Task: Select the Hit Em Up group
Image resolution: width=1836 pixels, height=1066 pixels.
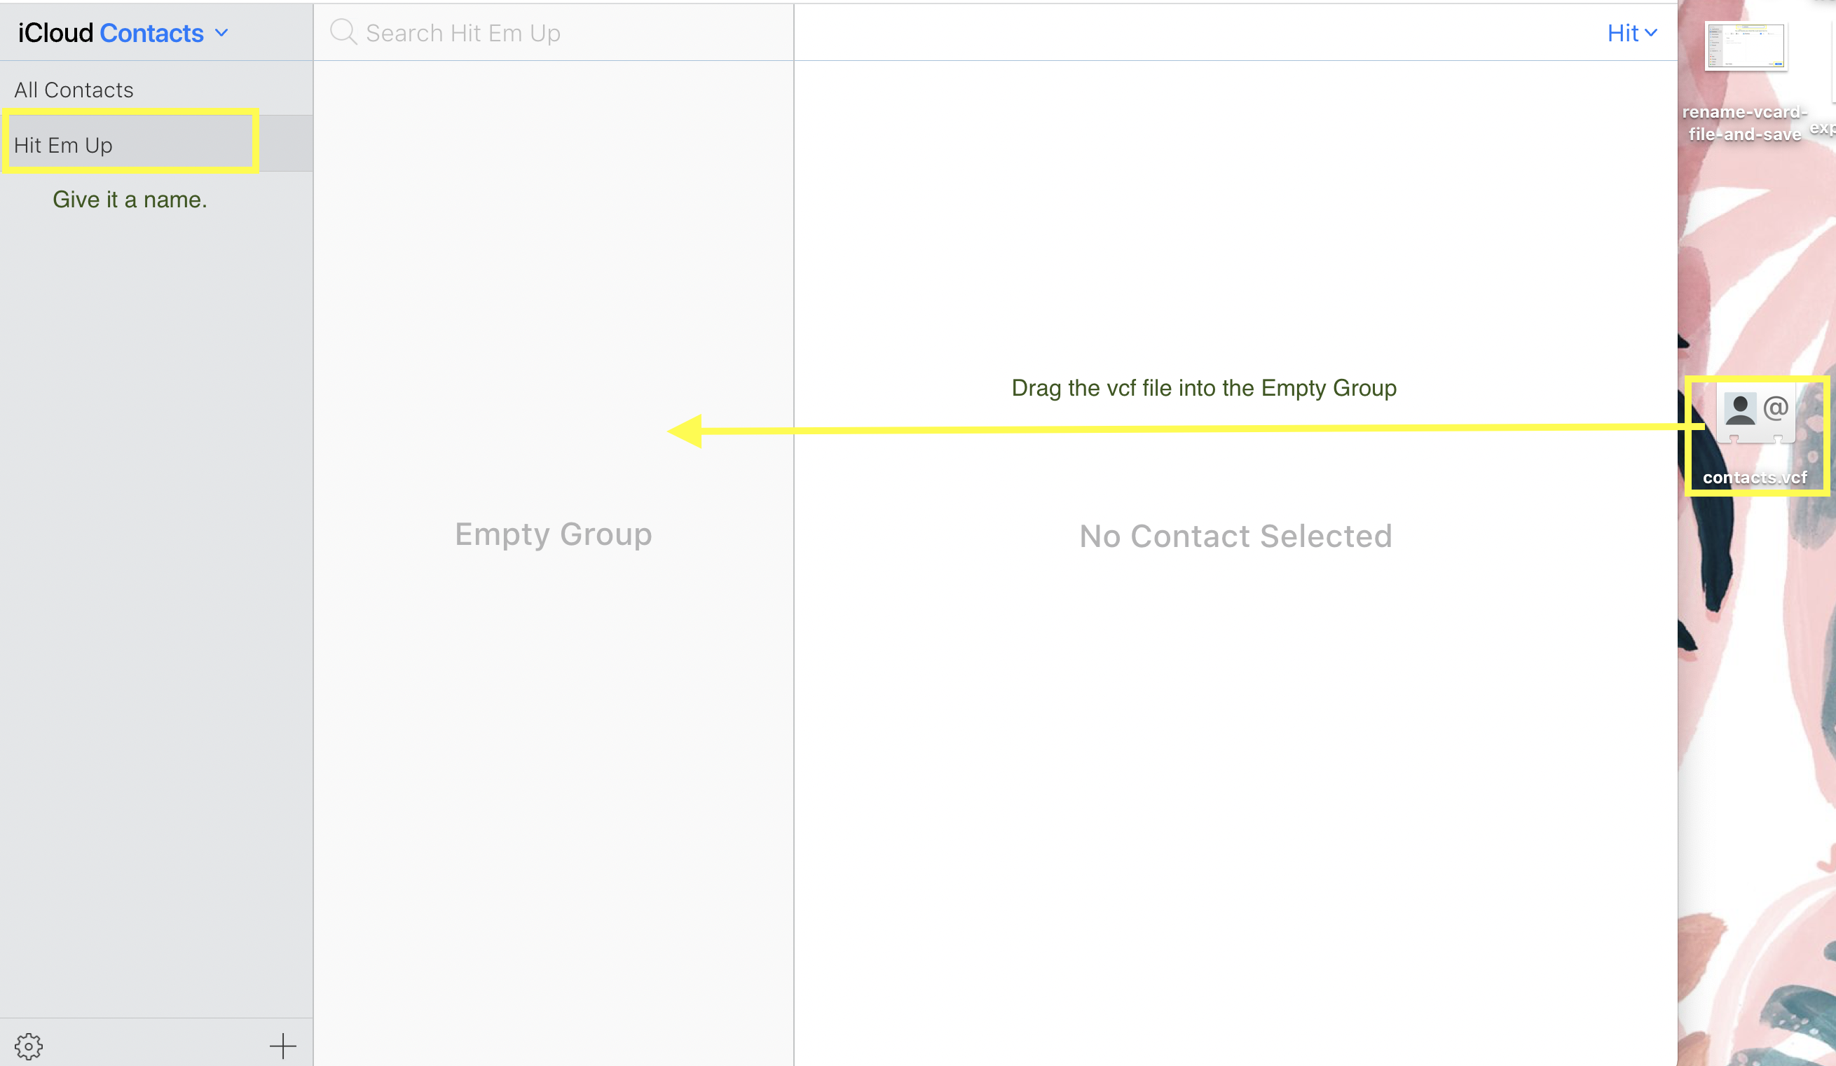Action: tap(63, 145)
